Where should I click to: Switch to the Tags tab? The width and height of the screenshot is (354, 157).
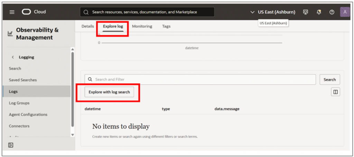(166, 26)
